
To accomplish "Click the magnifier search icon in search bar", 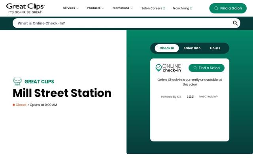I will pos(235,23).
